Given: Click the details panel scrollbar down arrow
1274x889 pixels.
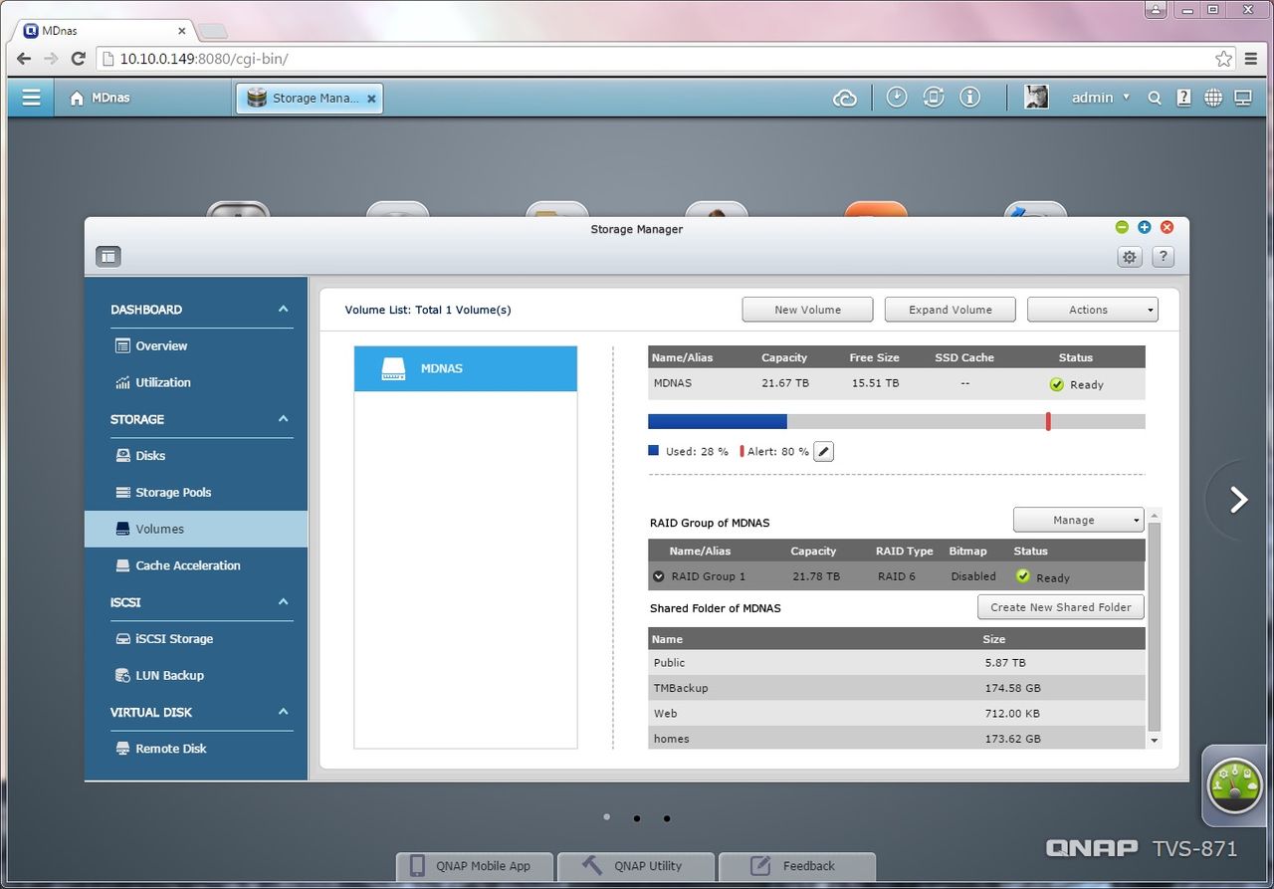Looking at the screenshot, I should pyautogui.click(x=1155, y=741).
